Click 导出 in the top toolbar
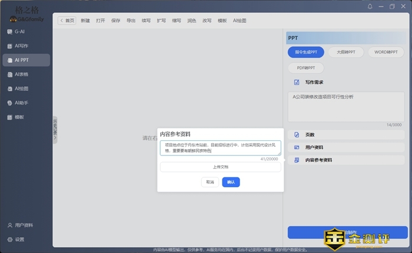The width and height of the screenshot is (412, 253). [131, 21]
